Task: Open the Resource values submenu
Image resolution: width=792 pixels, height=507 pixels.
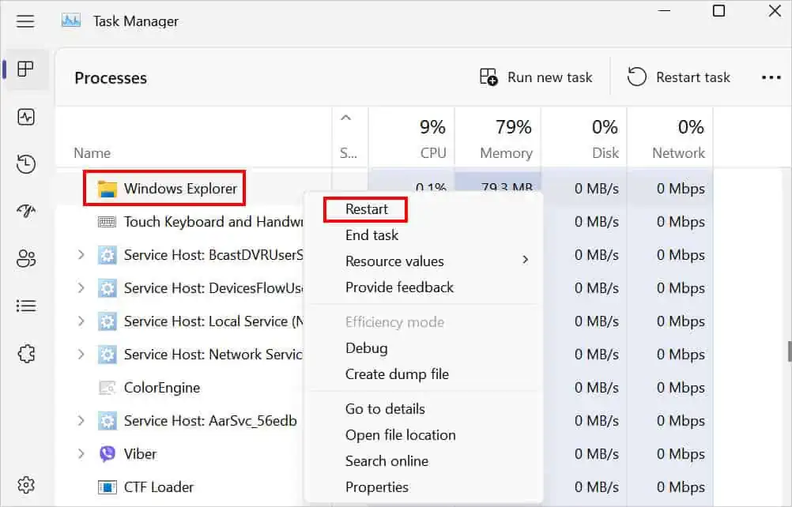Action: [x=394, y=261]
